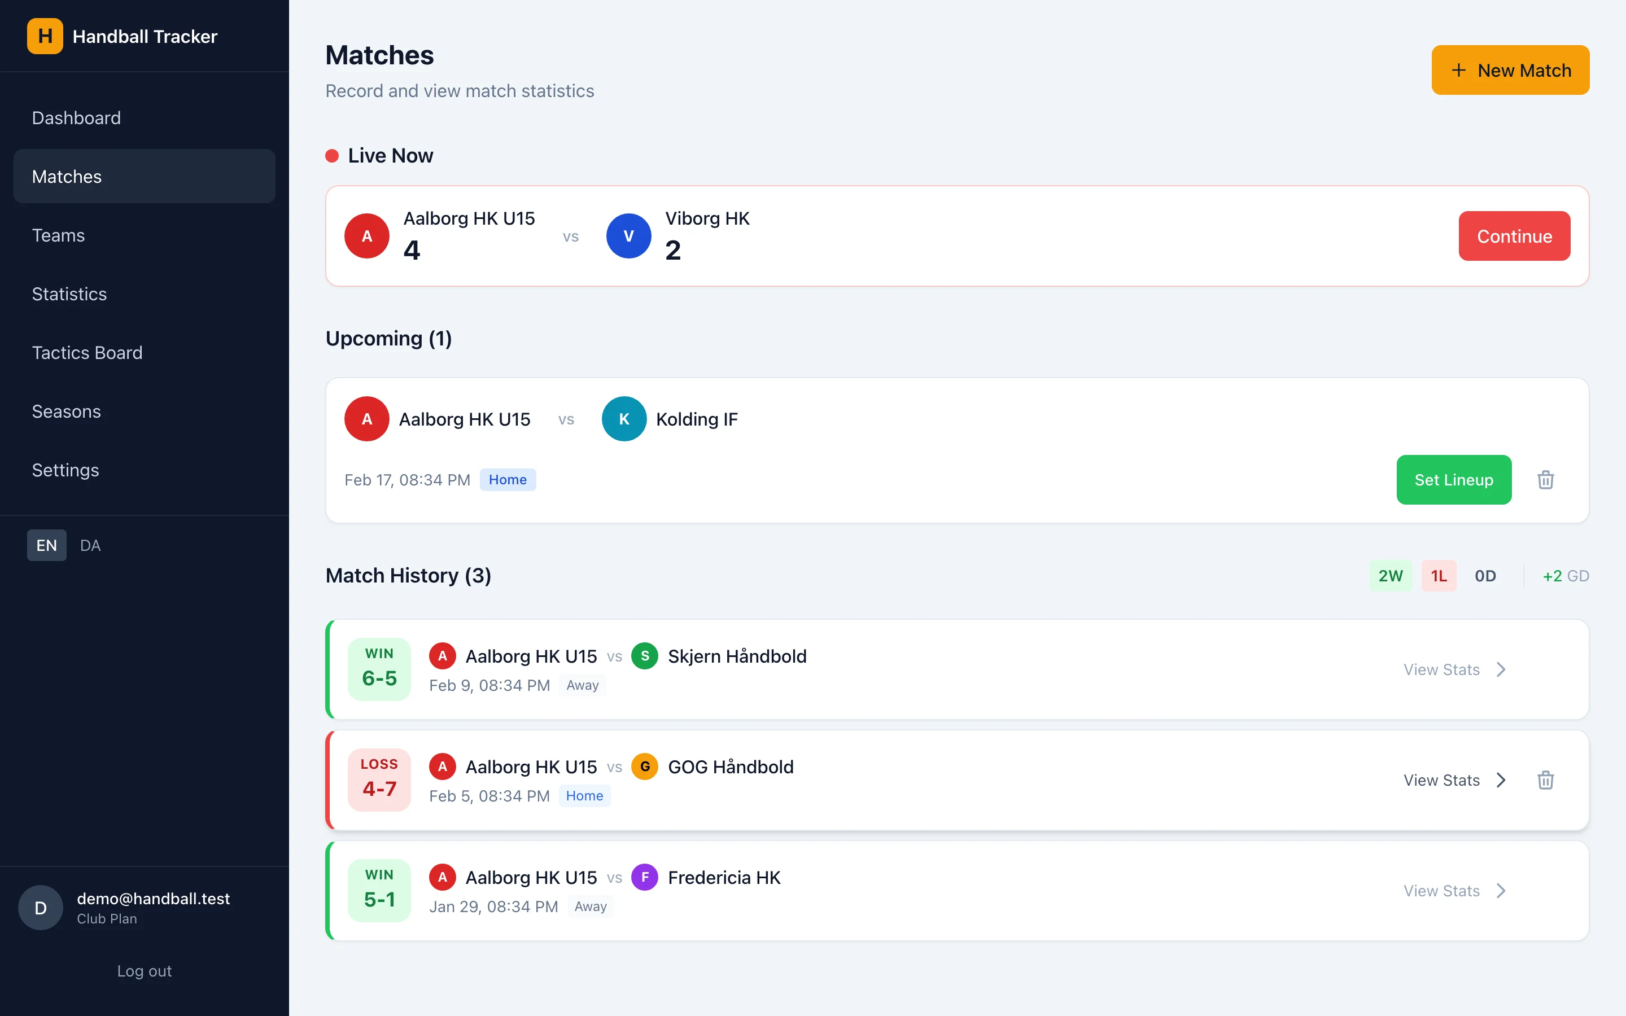Viewport: 1626px width, 1016px height.
Task: Click the user avatar D icon
Action: point(40,908)
